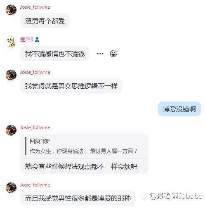Screen dimensions: 205x210
Task: Select the 而且我感觉男性很多都是博爱 message
Action: [78, 198]
